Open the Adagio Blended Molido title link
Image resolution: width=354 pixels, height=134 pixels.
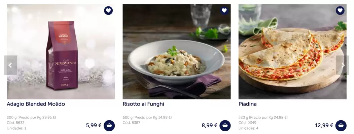tap(36, 104)
